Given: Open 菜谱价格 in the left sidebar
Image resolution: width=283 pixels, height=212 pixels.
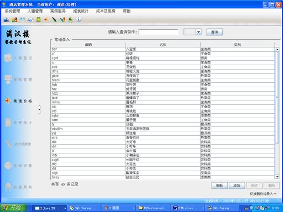Looking at the screenshot, I should pos(18,101).
